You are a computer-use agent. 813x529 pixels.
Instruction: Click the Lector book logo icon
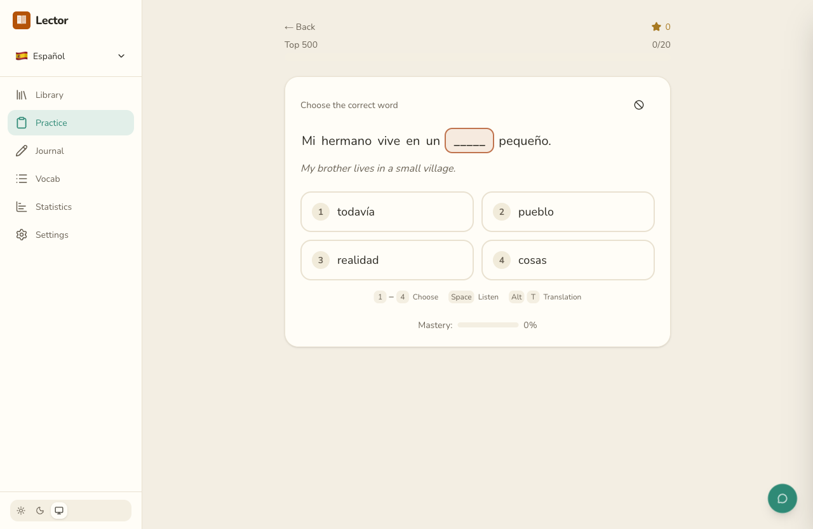pos(22,20)
